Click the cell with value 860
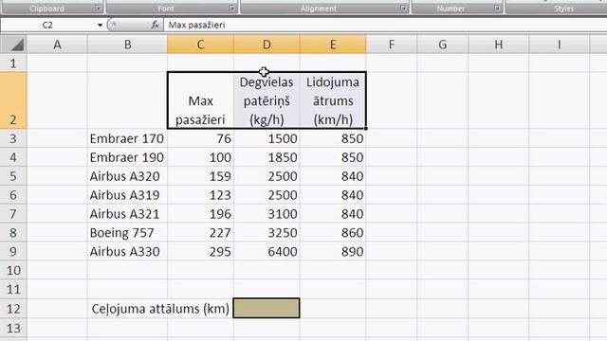 pos(333,233)
